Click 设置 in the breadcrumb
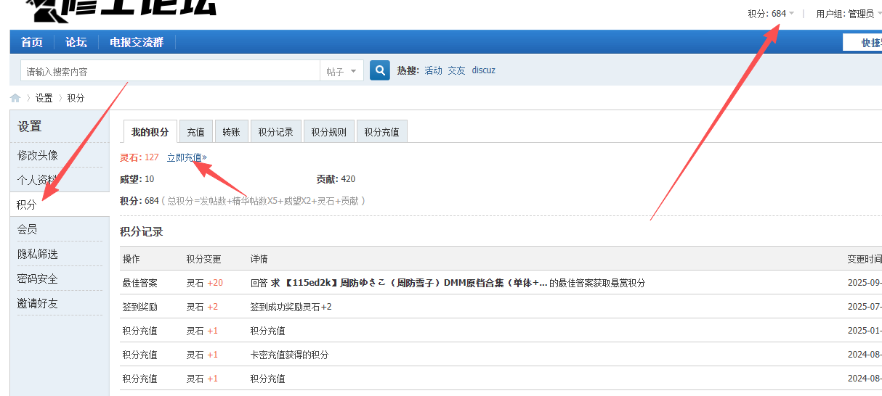Image resolution: width=882 pixels, height=396 pixels. tap(44, 98)
